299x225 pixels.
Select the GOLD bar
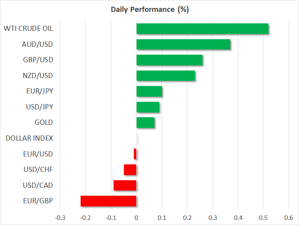[x=145, y=123]
